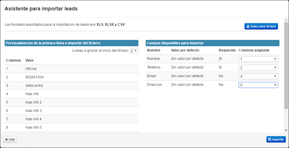Open Nombre assigned column dropdown
The height and width of the screenshot is (148, 289).
point(258,59)
